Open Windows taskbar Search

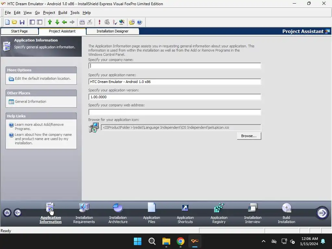[x=152, y=241]
